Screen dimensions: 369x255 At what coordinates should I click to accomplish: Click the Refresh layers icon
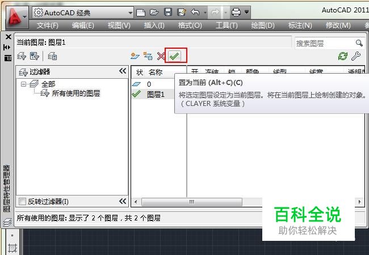[x=343, y=56]
